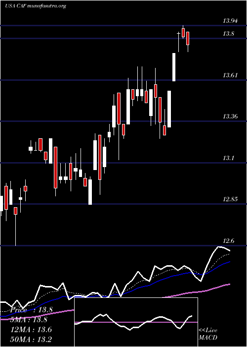The width and height of the screenshot is (247, 347).
Task: Click the 13.1 price level label
Action: (x=228, y=158)
